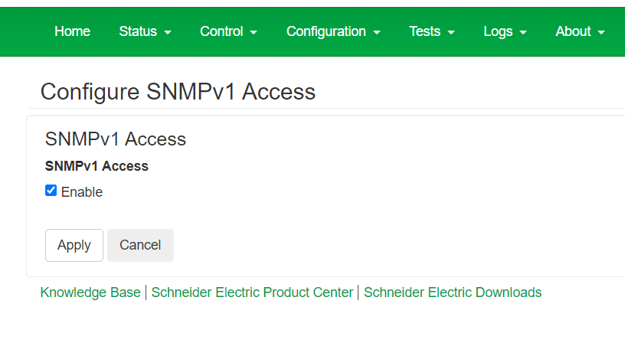Open the Configuration menu
The height and width of the screenshot is (343, 625).
333,31
